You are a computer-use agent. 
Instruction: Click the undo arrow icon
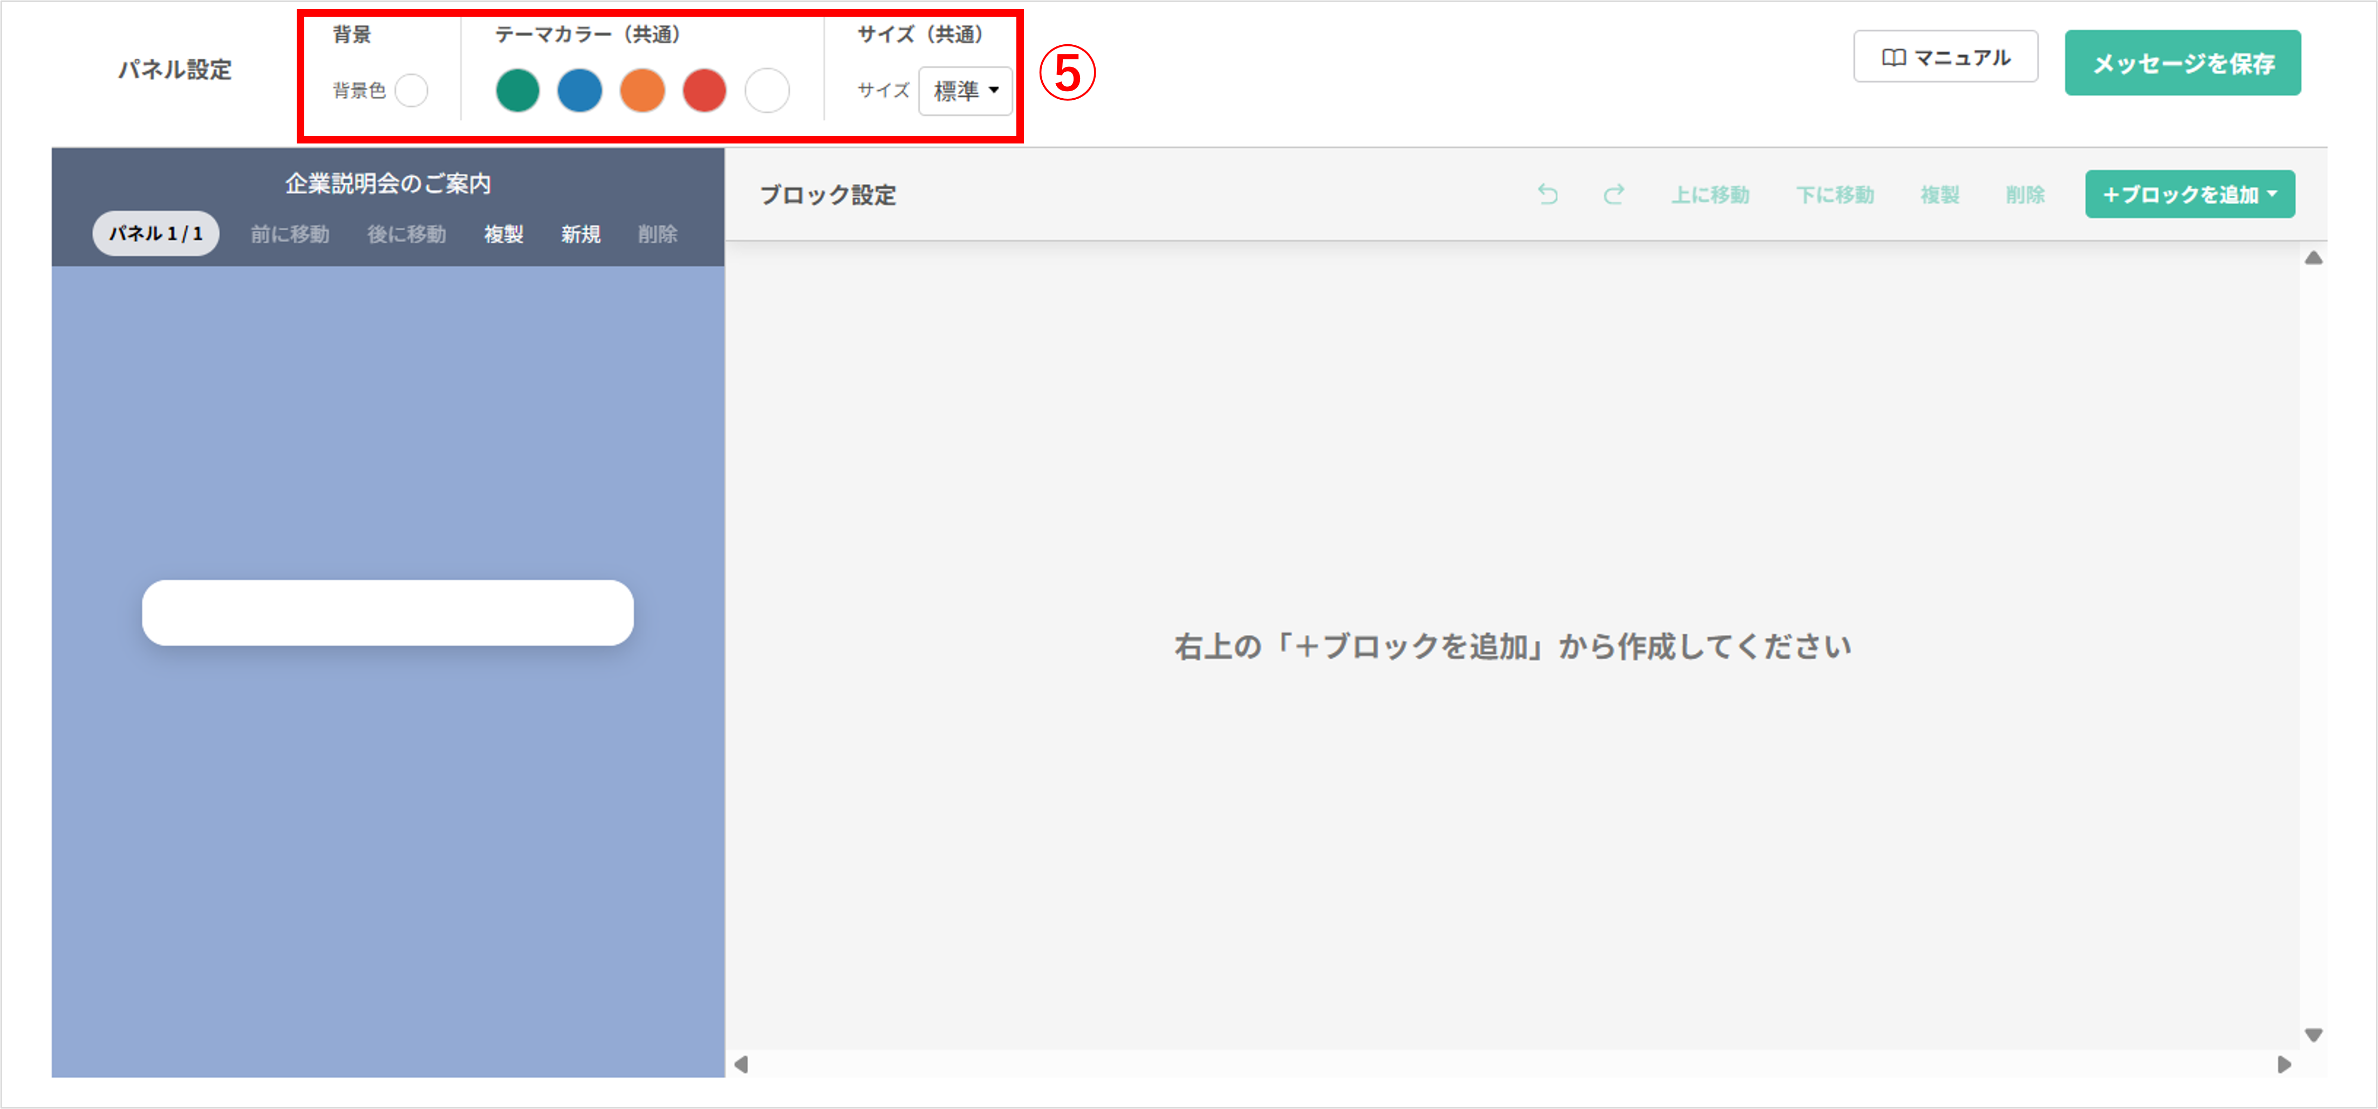click(x=1547, y=194)
